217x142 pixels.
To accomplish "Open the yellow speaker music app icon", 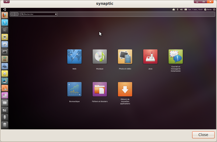I will point(5,37).
